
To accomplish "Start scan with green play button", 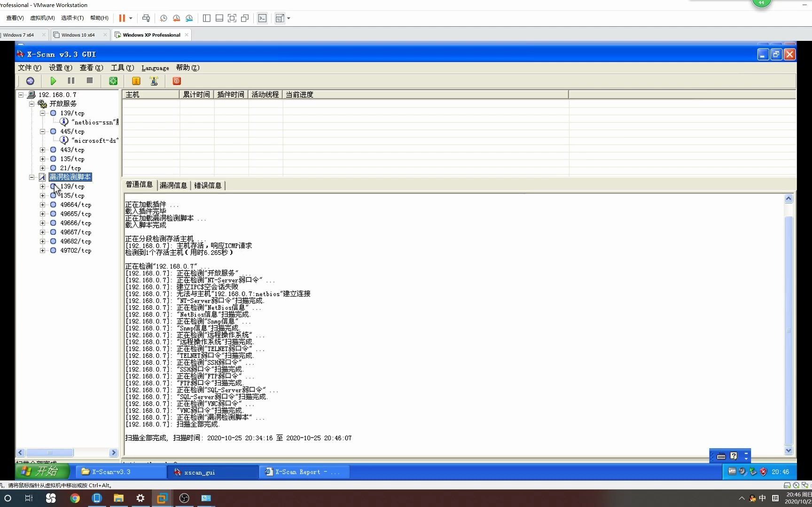I will 53,81.
